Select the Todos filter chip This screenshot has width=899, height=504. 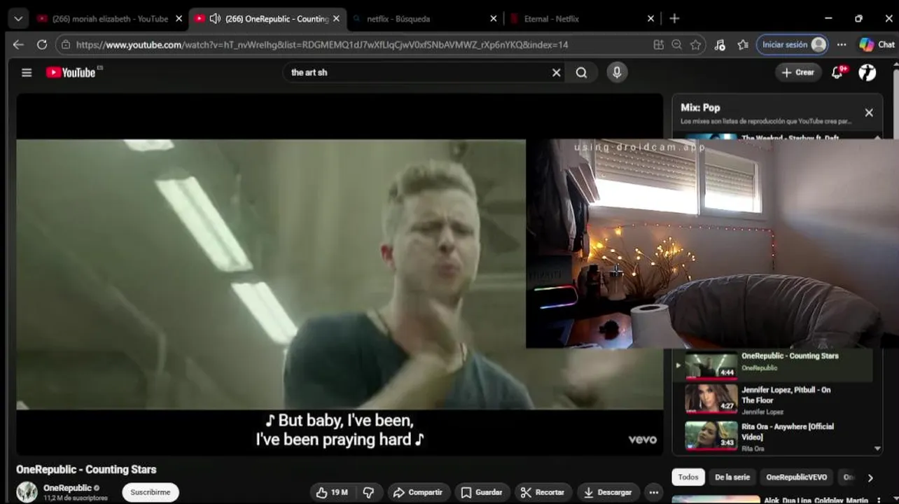tap(688, 477)
